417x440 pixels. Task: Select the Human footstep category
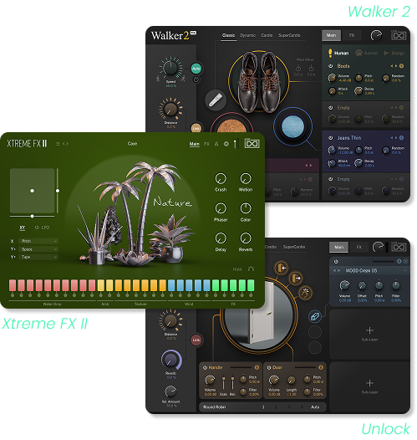(x=338, y=53)
